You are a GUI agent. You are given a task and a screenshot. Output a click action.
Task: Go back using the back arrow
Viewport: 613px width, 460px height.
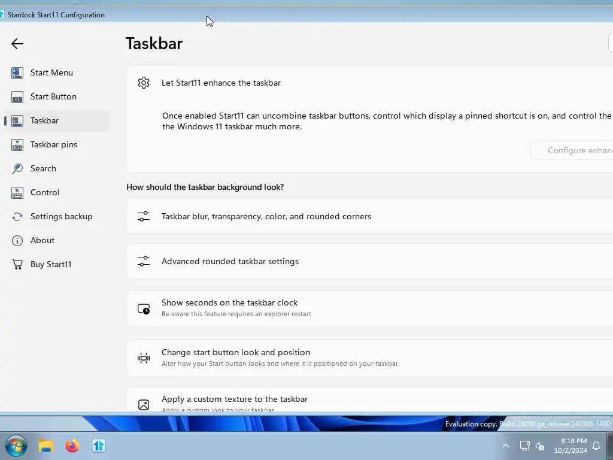(x=17, y=43)
